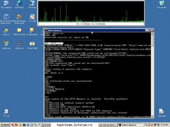Click the command prompt quick launch icon
This screenshot has height=127, width=170.
24,125
